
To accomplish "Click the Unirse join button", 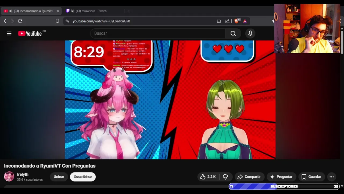I will [x=59, y=177].
